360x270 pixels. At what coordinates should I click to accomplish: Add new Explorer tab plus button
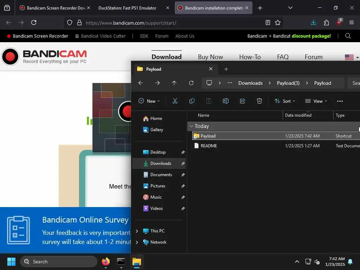pos(226,69)
